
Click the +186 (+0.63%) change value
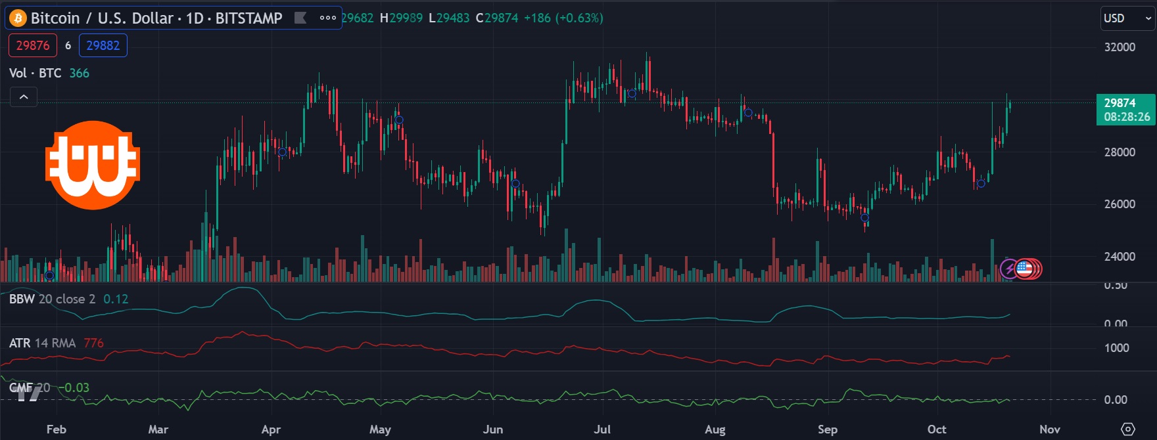[563, 18]
